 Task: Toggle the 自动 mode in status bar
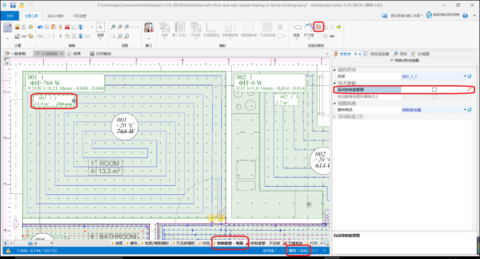[303, 250]
